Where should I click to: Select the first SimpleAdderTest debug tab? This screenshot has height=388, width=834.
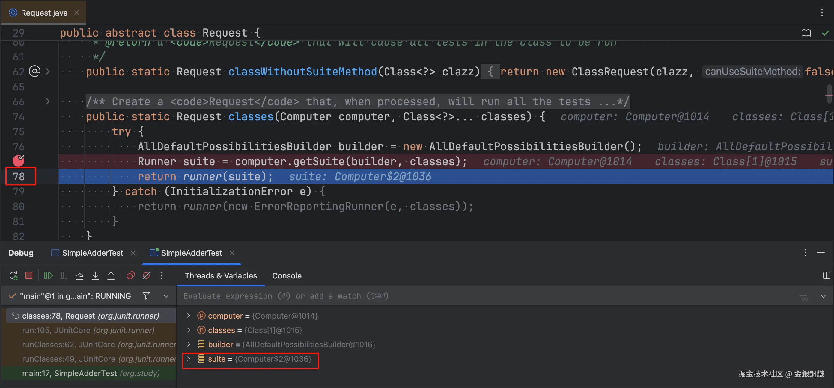pos(92,253)
